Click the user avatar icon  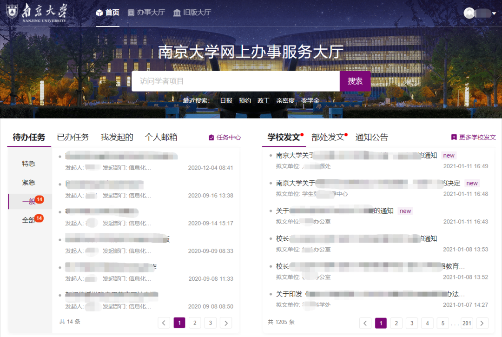point(469,13)
